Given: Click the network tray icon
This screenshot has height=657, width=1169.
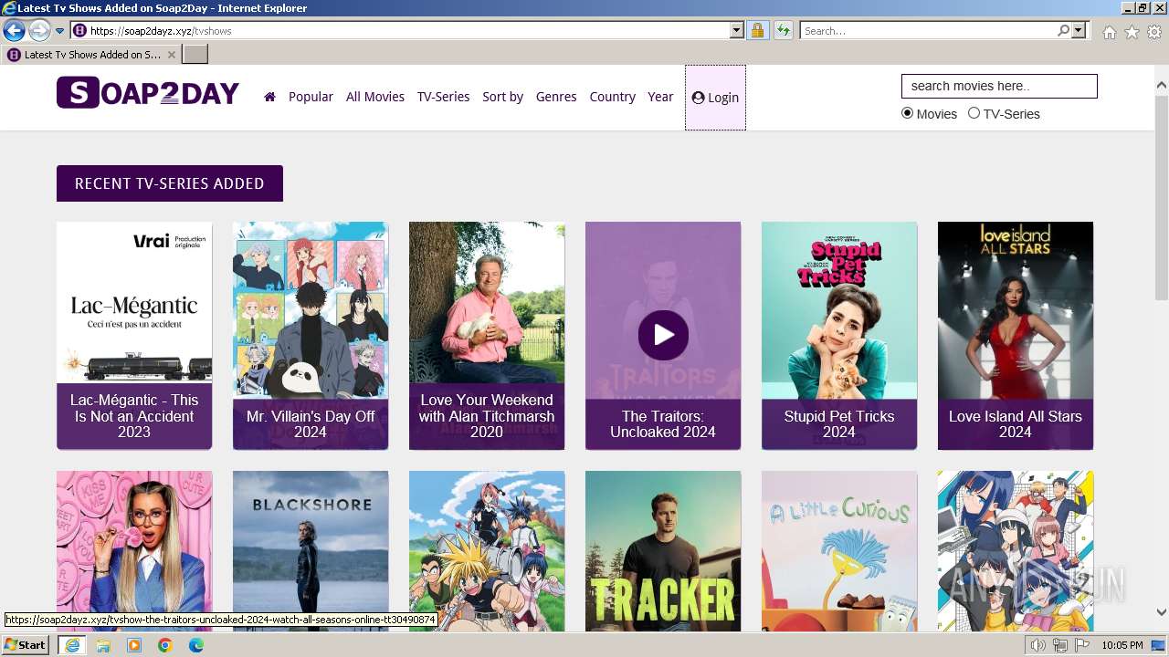Looking at the screenshot, I should click(1060, 645).
